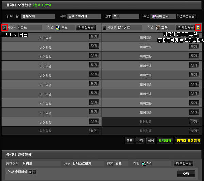Click the 신성 class icon for 천랑도

tap(144, 164)
